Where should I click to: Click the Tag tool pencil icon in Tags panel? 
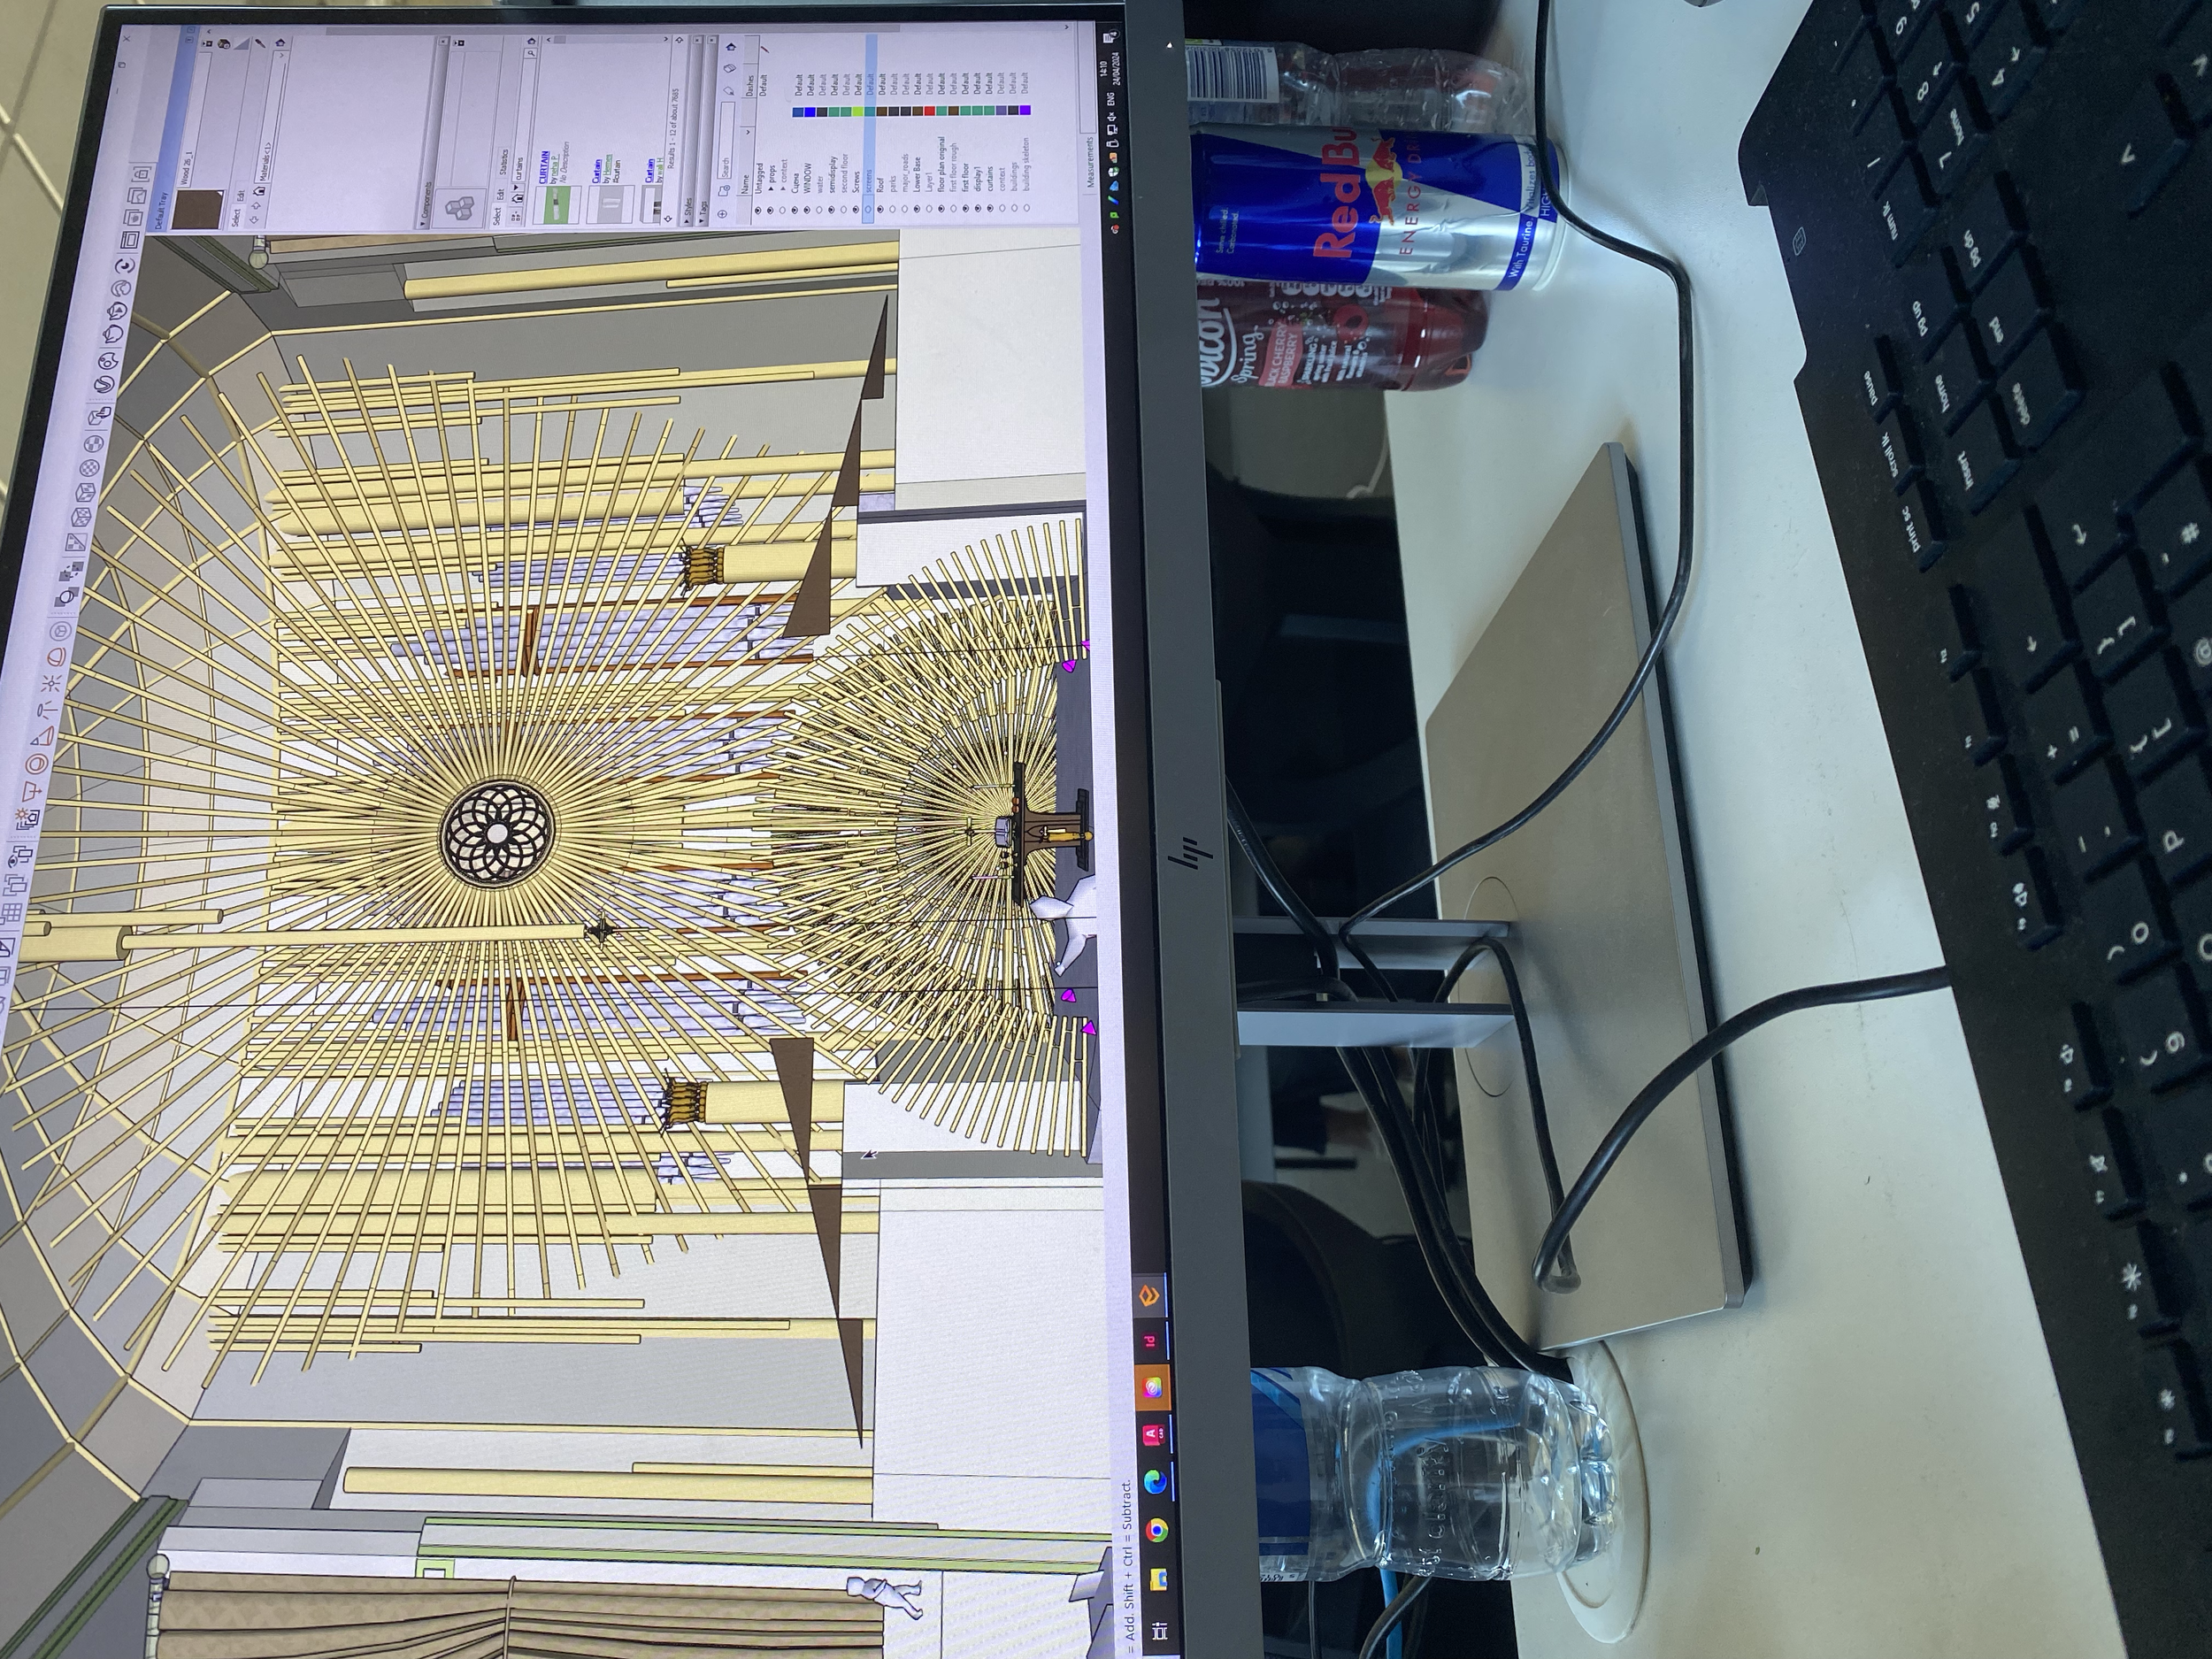(730, 90)
